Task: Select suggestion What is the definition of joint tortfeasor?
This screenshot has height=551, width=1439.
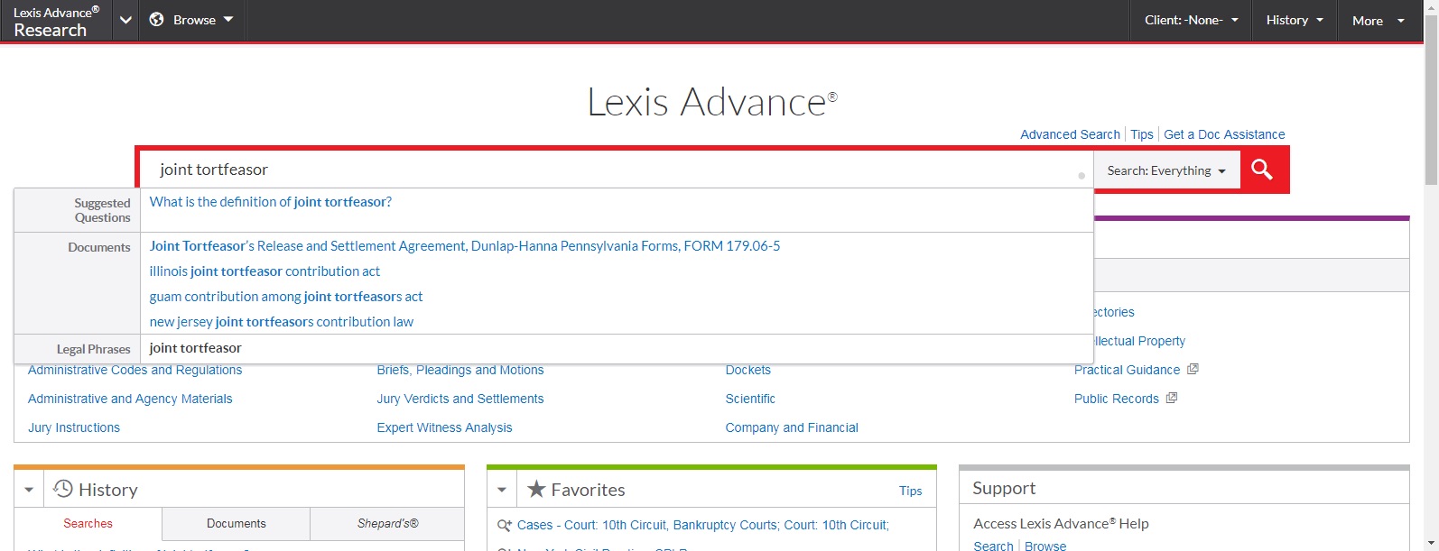Action: point(271,202)
